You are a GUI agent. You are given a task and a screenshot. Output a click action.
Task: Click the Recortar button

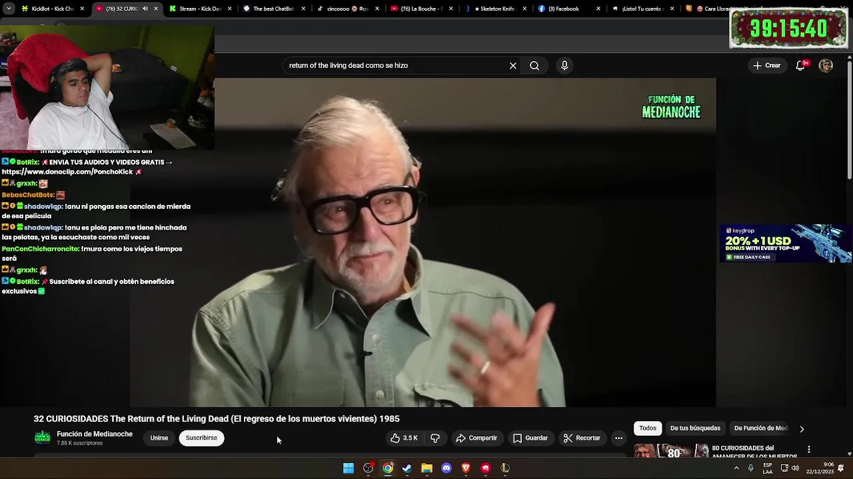pyautogui.click(x=582, y=438)
